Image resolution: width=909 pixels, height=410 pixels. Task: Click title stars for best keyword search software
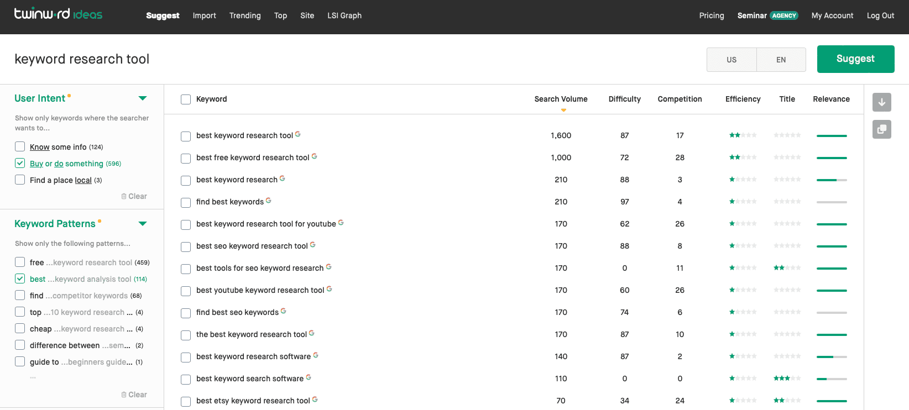click(x=787, y=379)
